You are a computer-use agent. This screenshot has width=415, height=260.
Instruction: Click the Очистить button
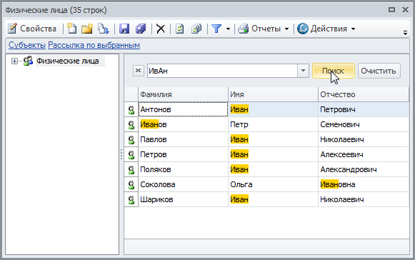(x=379, y=71)
